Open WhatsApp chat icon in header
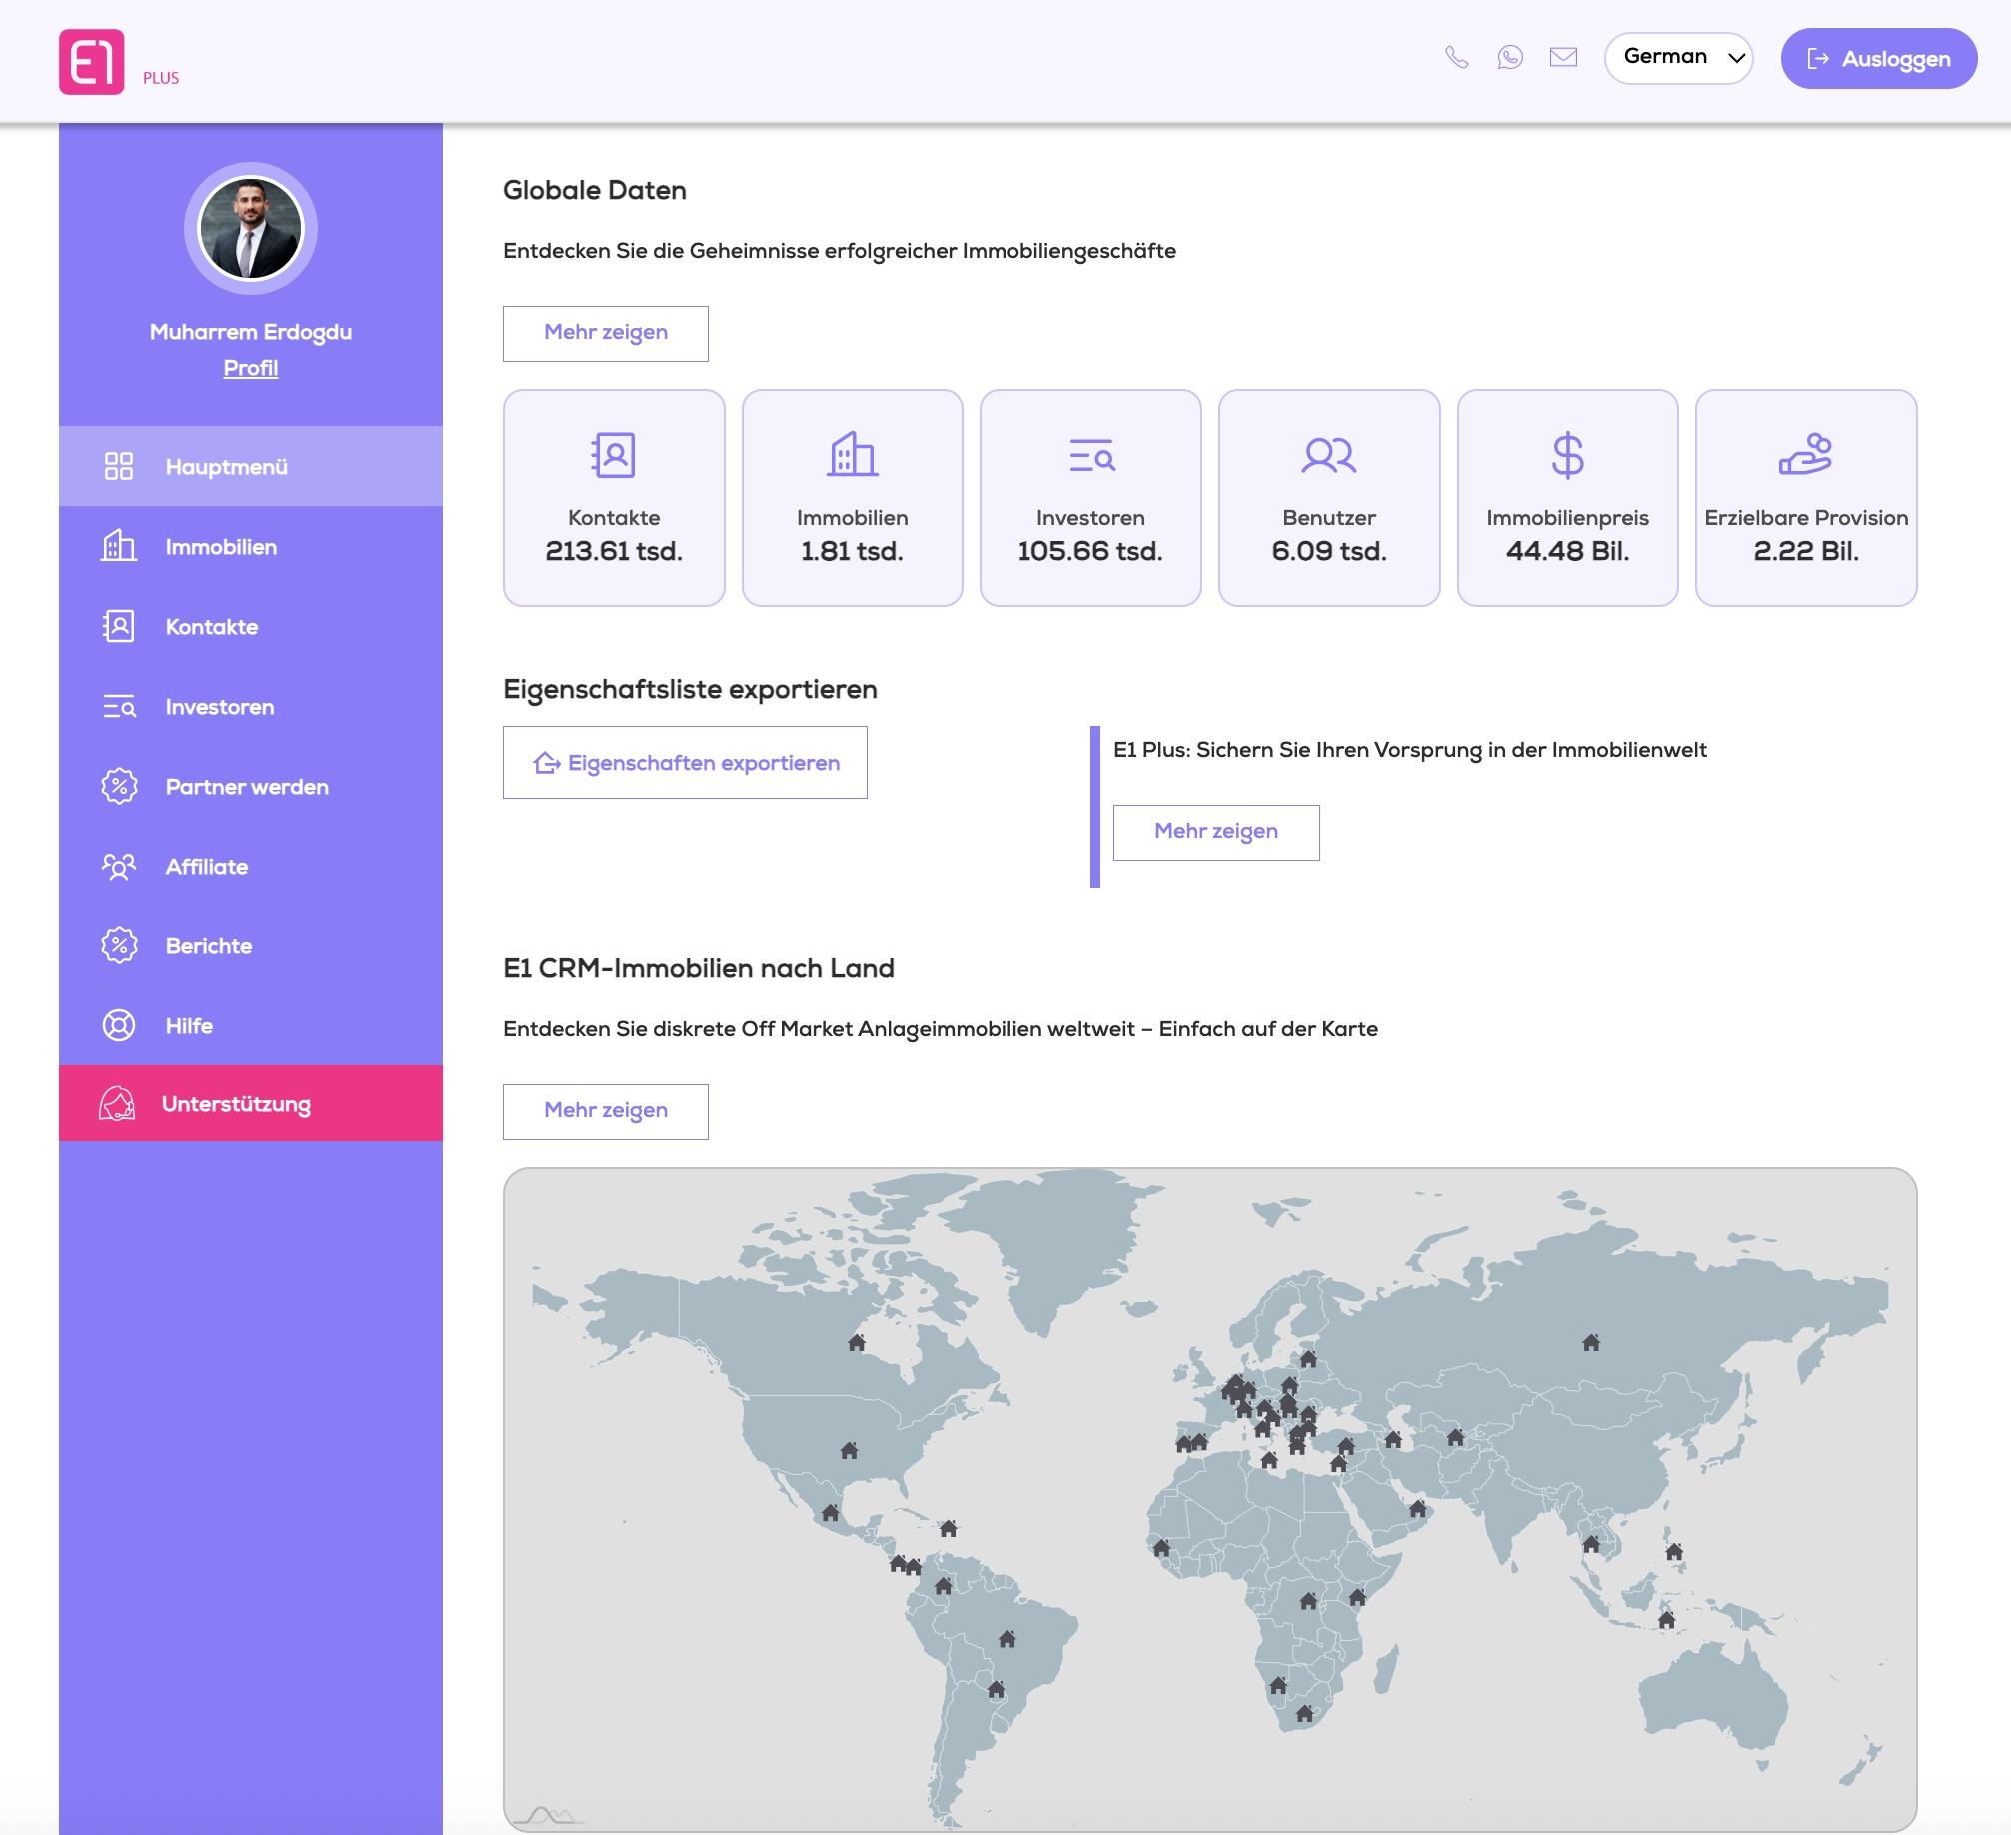 click(1509, 57)
